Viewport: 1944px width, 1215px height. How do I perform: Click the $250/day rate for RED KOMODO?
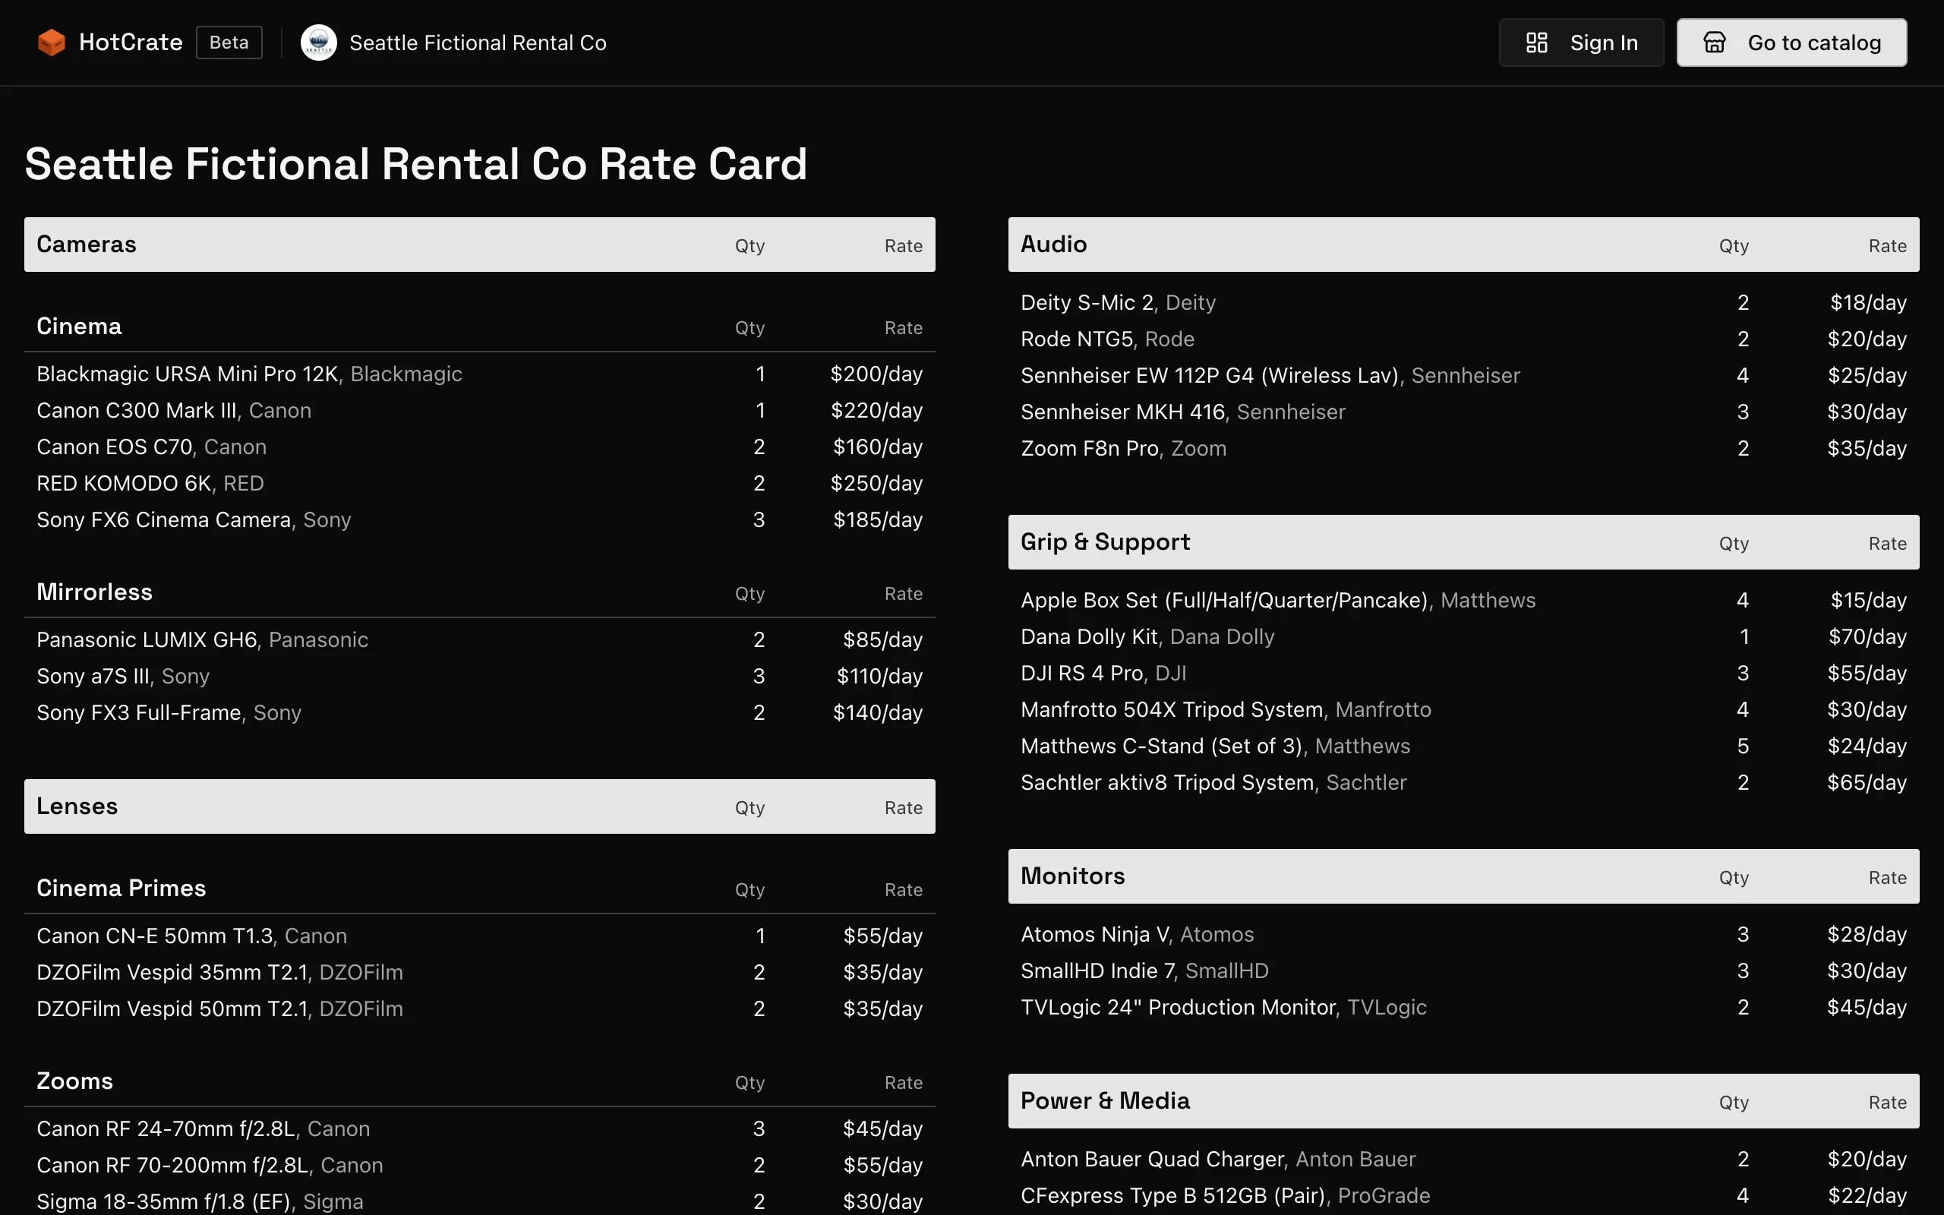click(x=876, y=484)
